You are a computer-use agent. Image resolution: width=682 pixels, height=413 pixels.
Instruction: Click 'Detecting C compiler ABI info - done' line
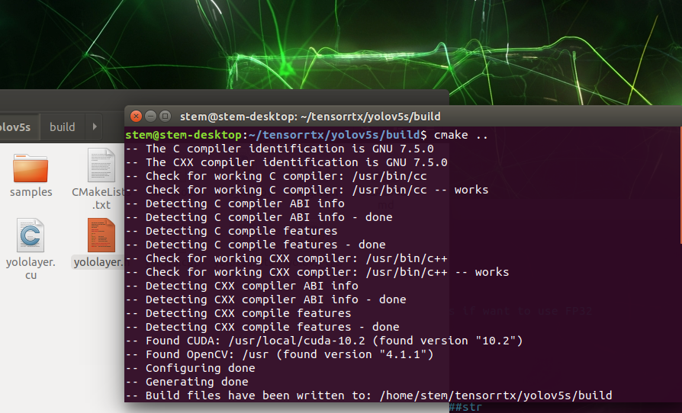point(259,217)
